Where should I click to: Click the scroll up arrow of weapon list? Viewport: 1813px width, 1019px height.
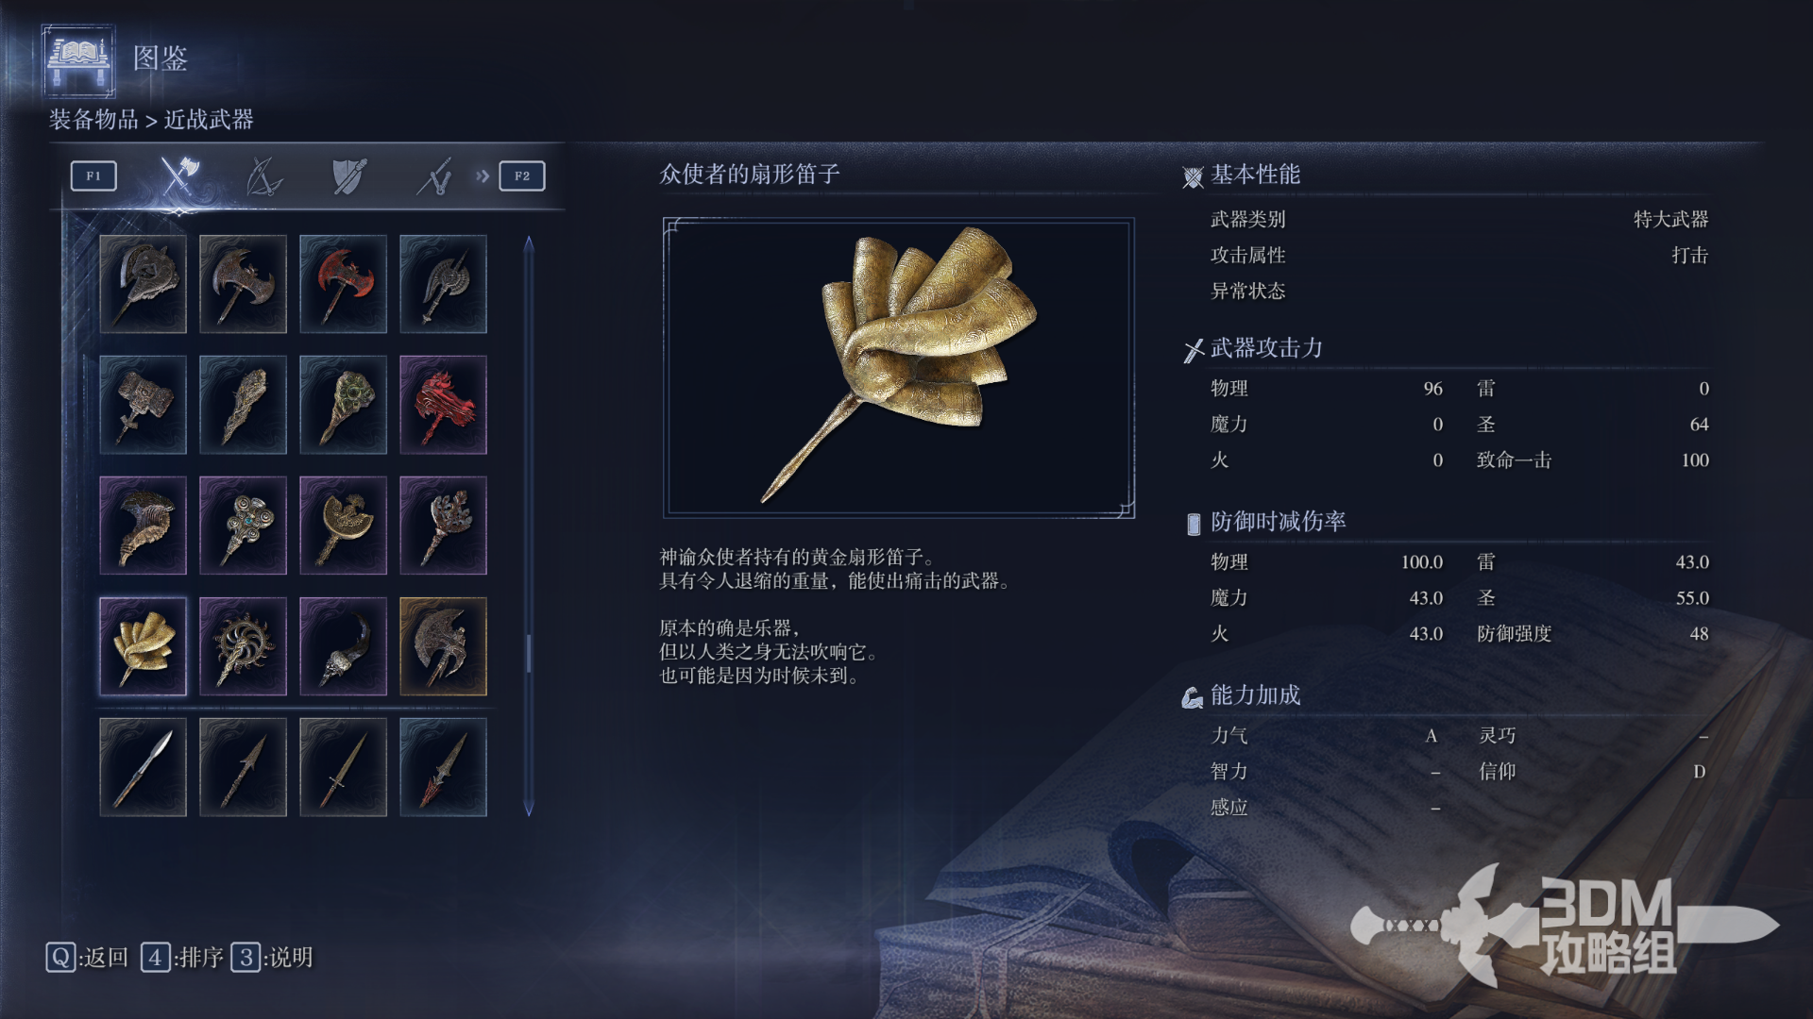point(529,244)
